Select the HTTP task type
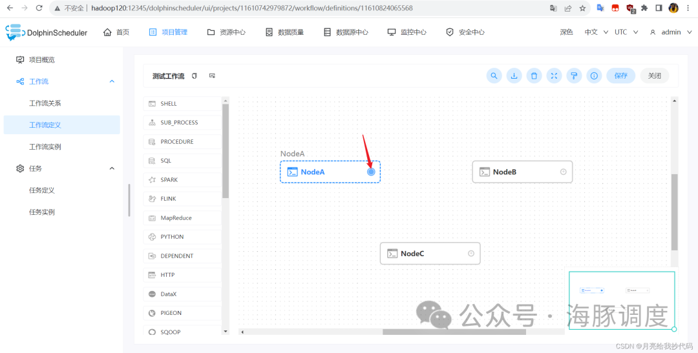Screen dimensions: 698x353 coord(182,275)
